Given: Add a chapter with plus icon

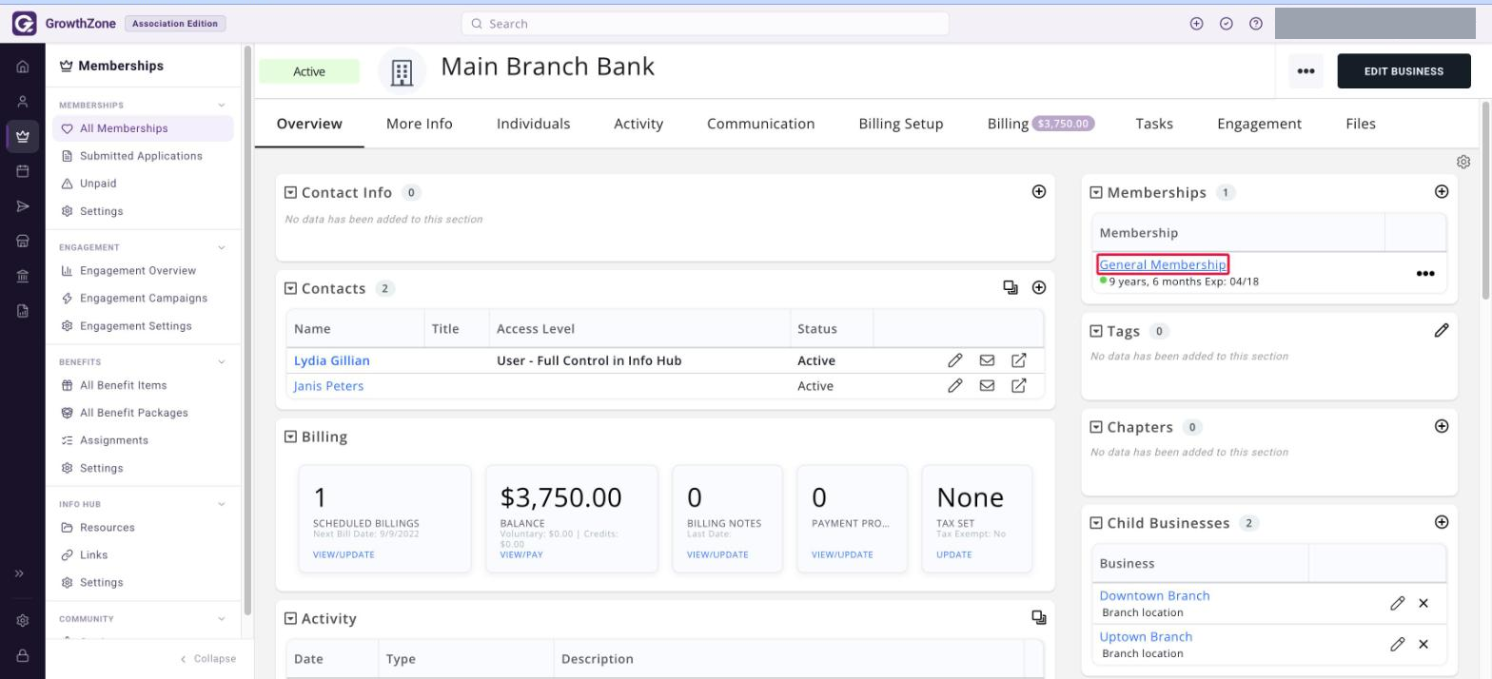Looking at the screenshot, I should 1442,426.
